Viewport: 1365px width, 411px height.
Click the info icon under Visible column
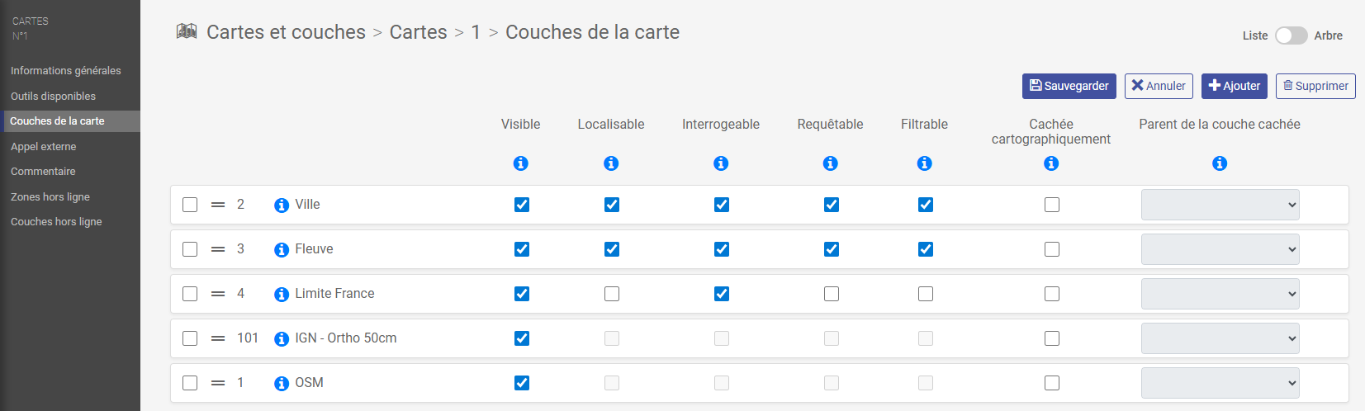(x=520, y=163)
